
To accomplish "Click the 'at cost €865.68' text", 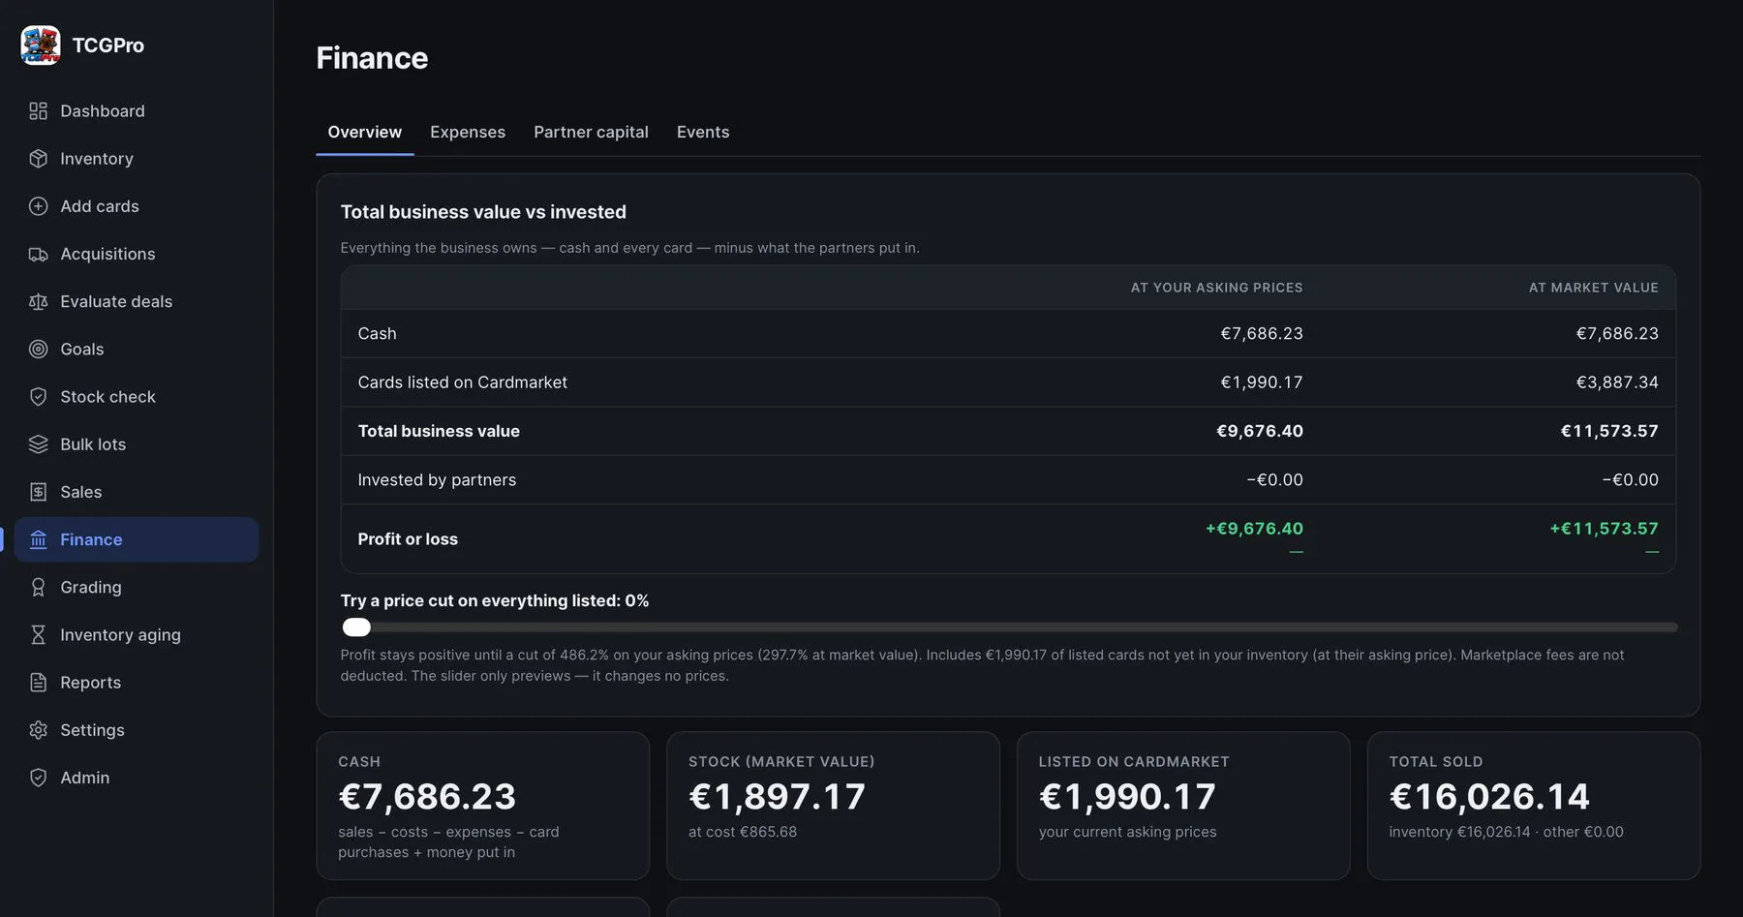I will point(743,832).
